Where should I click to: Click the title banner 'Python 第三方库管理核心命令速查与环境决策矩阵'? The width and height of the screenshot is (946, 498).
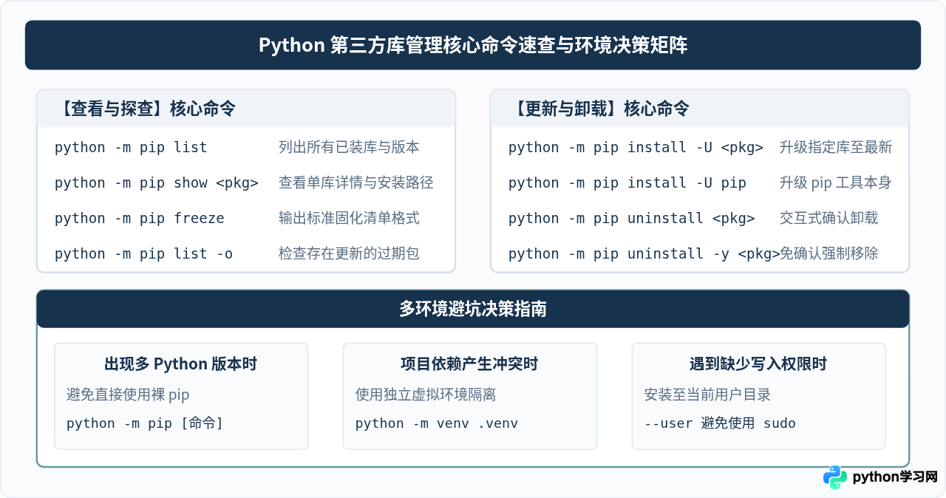(x=473, y=45)
